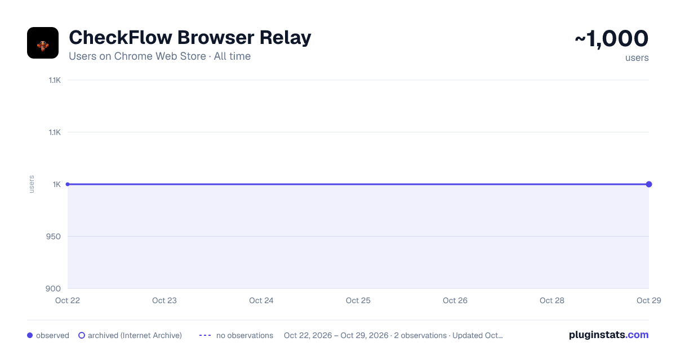Click the 900 y-axis label
The height and width of the screenshot is (355, 676).
pyautogui.click(x=54, y=289)
